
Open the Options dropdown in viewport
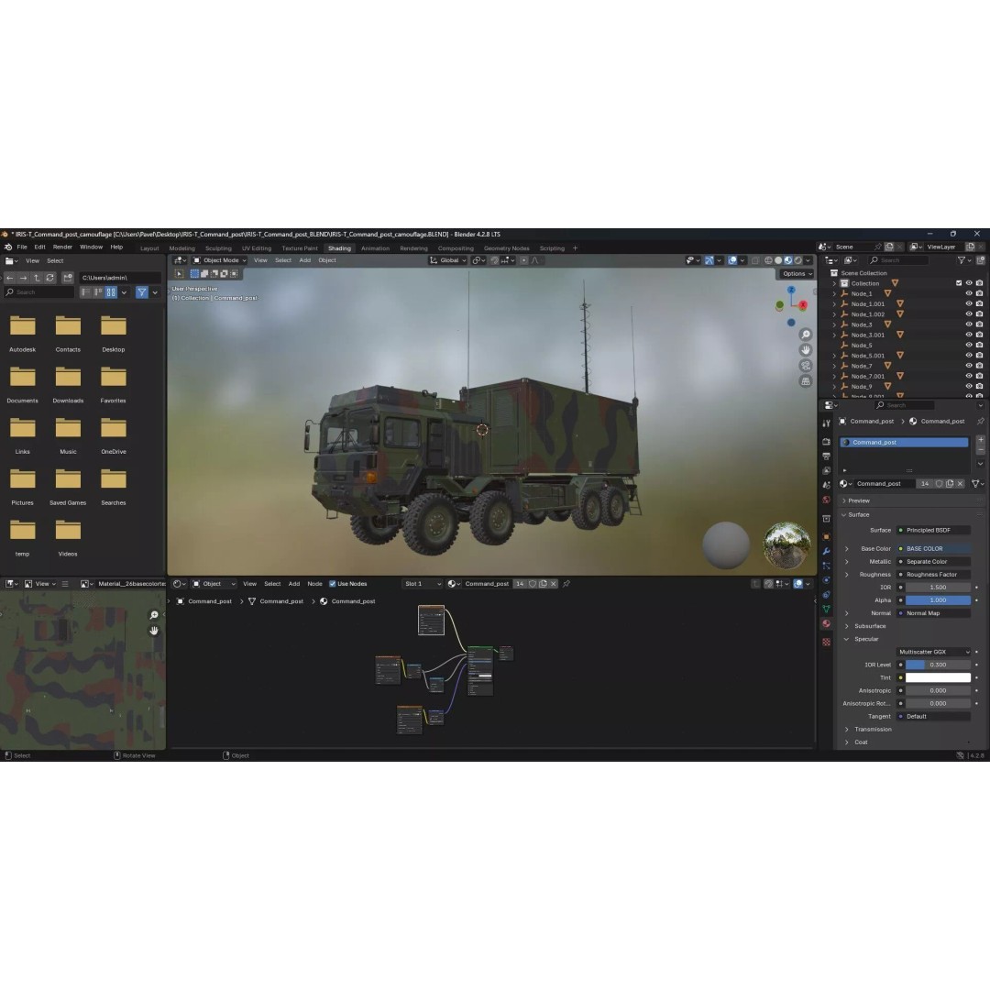pos(797,274)
